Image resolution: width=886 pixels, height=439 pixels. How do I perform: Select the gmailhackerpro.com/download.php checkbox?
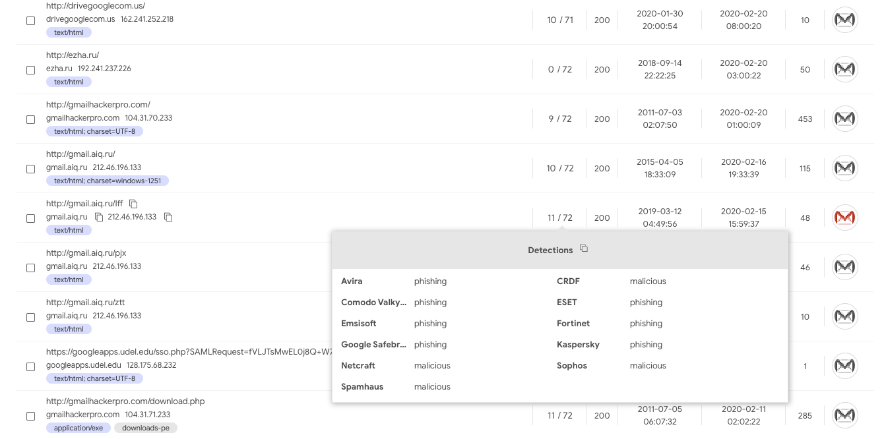click(x=30, y=417)
